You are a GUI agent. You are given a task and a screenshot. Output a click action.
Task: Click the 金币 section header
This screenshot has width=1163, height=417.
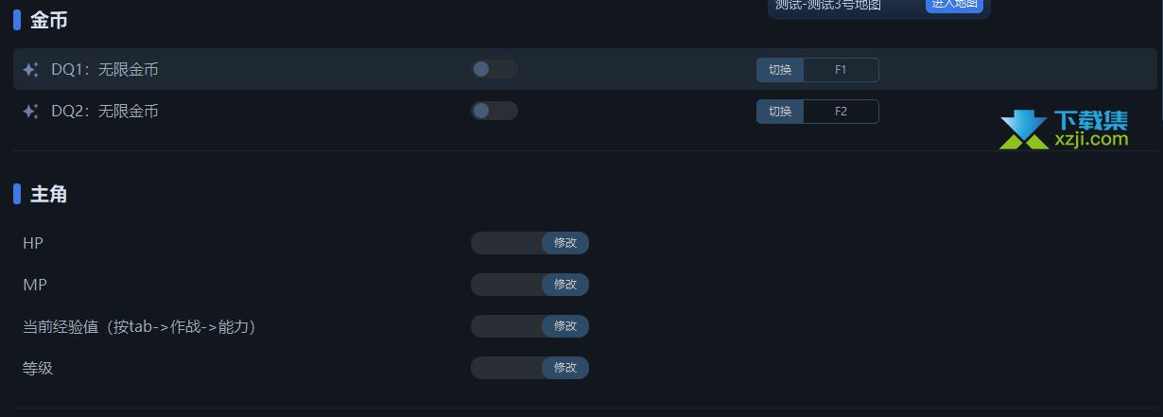(x=48, y=19)
